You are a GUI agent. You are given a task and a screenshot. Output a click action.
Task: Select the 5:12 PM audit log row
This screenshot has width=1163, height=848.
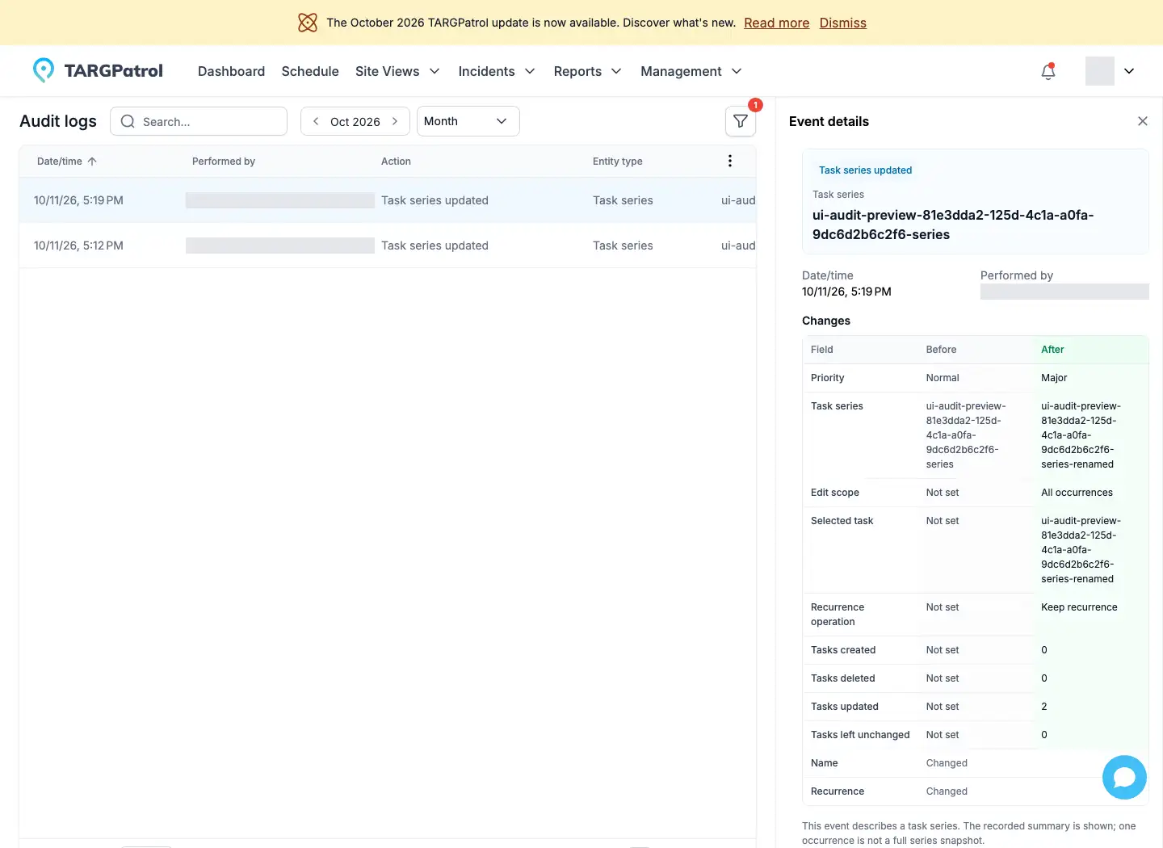[x=388, y=246]
